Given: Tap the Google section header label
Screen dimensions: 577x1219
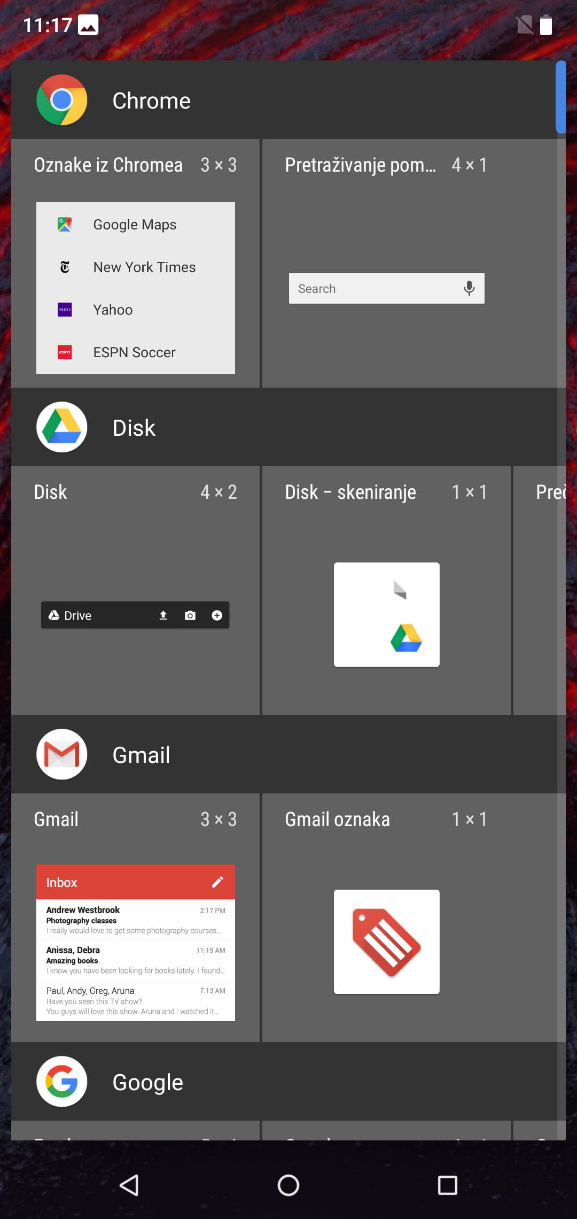Looking at the screenshot, I should [x=148, y=1082].
